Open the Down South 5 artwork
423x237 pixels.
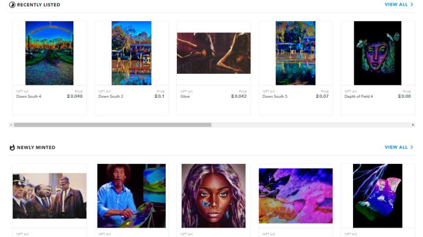[x=296, y=53]
